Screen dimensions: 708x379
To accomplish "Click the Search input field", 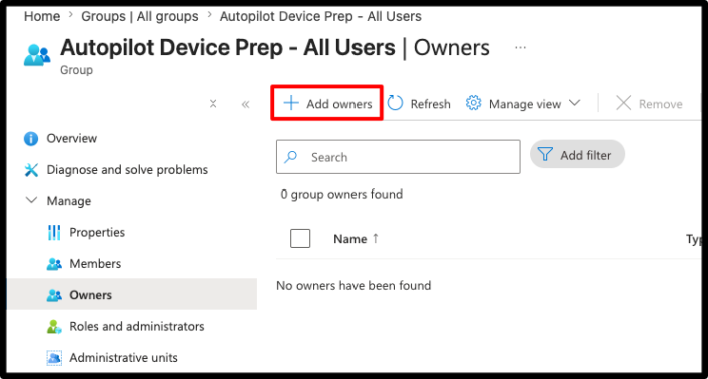I will [x=398, y=157].
